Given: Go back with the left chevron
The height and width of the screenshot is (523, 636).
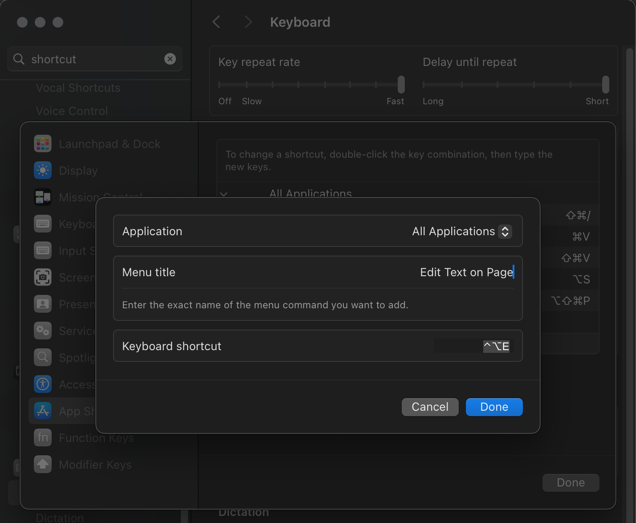Looking at the screenshot, I should pyautogui.click(x=216, y=22).
